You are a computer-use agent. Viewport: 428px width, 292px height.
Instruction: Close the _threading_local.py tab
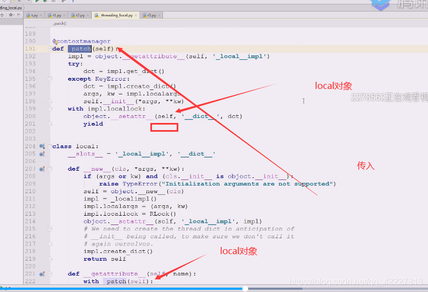(x=136, y=15)
